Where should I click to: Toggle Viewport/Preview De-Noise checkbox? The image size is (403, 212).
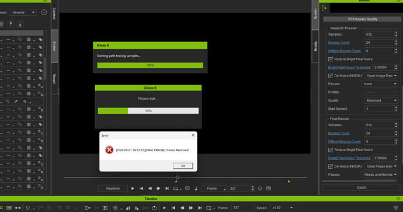[331, 75]
